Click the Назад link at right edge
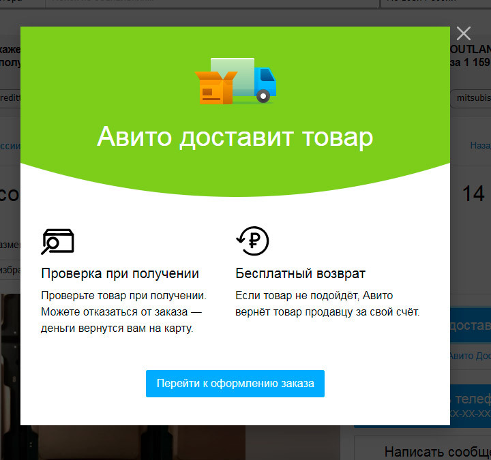 click(x=479, y=145)
